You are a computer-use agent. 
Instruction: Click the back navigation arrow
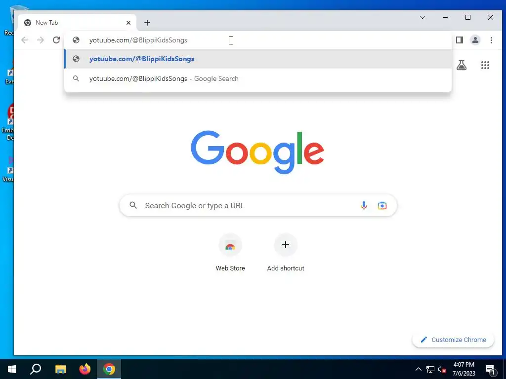coord(25,40)
